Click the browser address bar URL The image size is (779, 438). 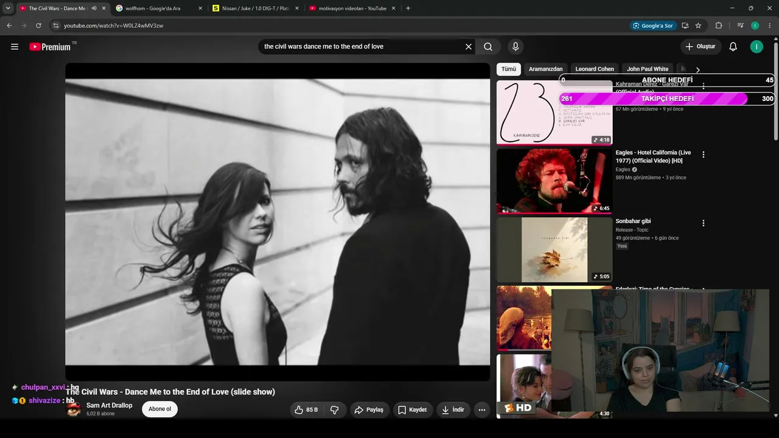click(x=113, y=26)
